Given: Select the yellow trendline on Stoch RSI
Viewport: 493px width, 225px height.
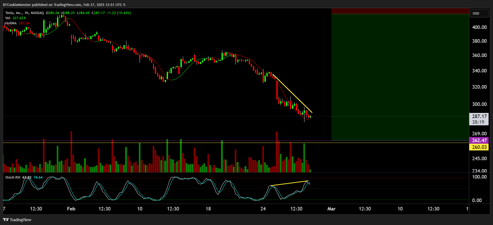Looking at the screenshot, I should (289, 183).
